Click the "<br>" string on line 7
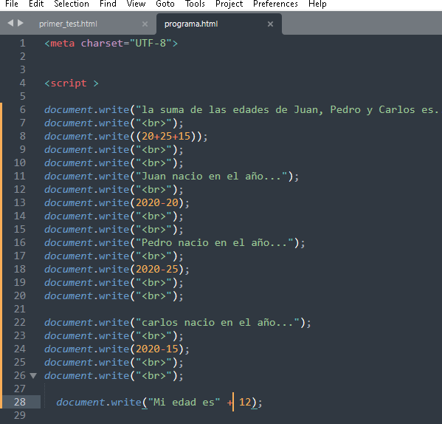The height and width of the screenshot is (424, 442). point(154,123)
